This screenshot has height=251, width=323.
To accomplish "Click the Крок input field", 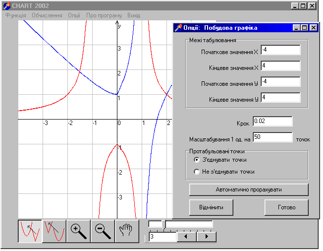I will pos(272,121).
